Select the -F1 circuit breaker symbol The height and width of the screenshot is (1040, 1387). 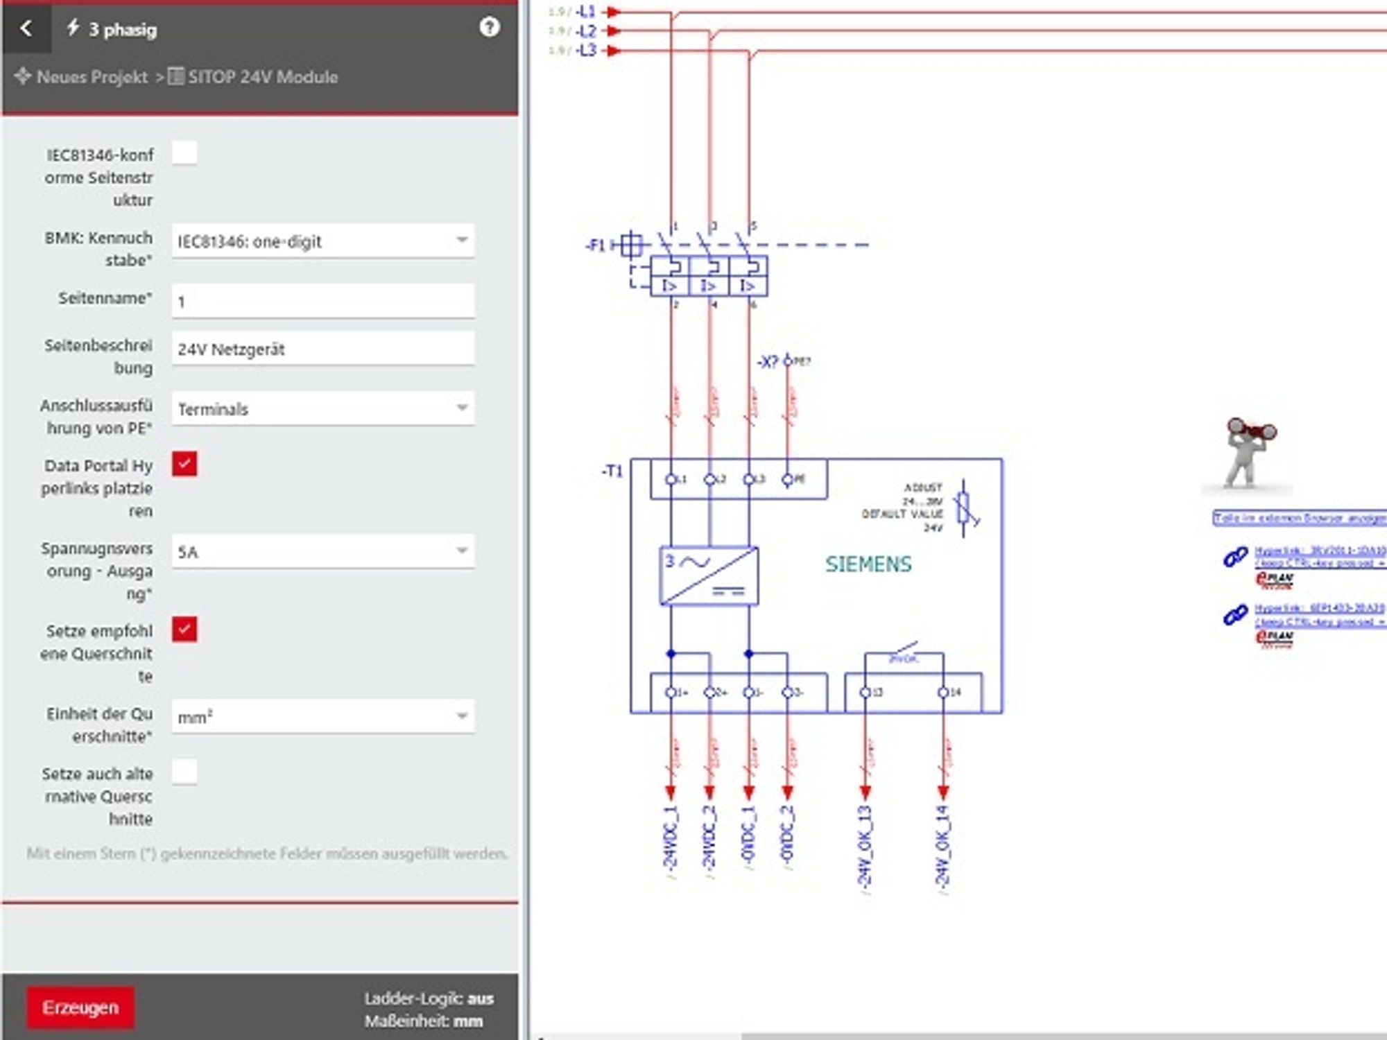[709, 267]
